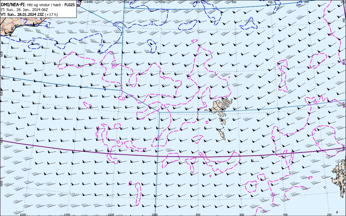Select the 4W longitude label on the bottom edge

[x=285, y=215]
